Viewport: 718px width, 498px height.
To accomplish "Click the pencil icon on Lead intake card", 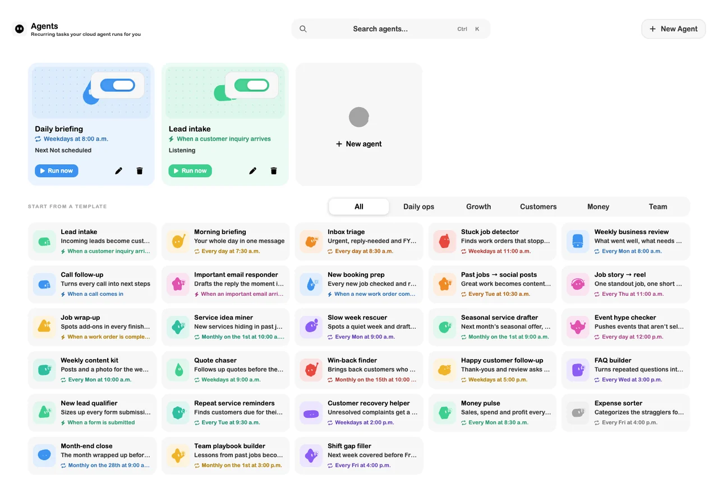I will [252, 171].
